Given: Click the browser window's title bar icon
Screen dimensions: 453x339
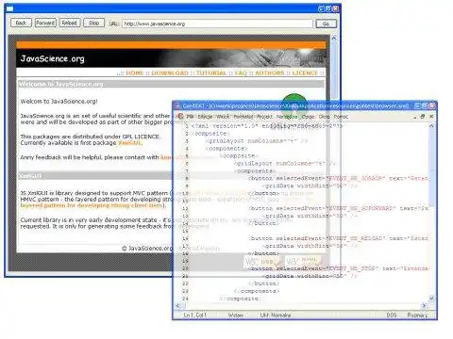Looking at the screenshot, I should (10, 8).
